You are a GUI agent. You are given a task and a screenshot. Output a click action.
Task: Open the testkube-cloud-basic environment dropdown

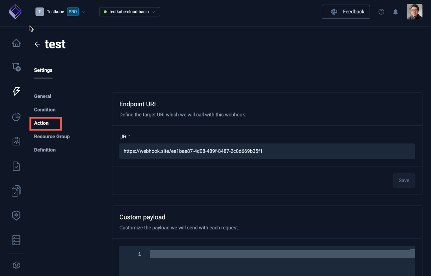(129, 11)
